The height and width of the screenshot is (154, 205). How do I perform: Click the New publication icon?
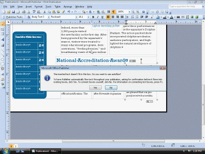pyautogui.click(x=4, y=12)
